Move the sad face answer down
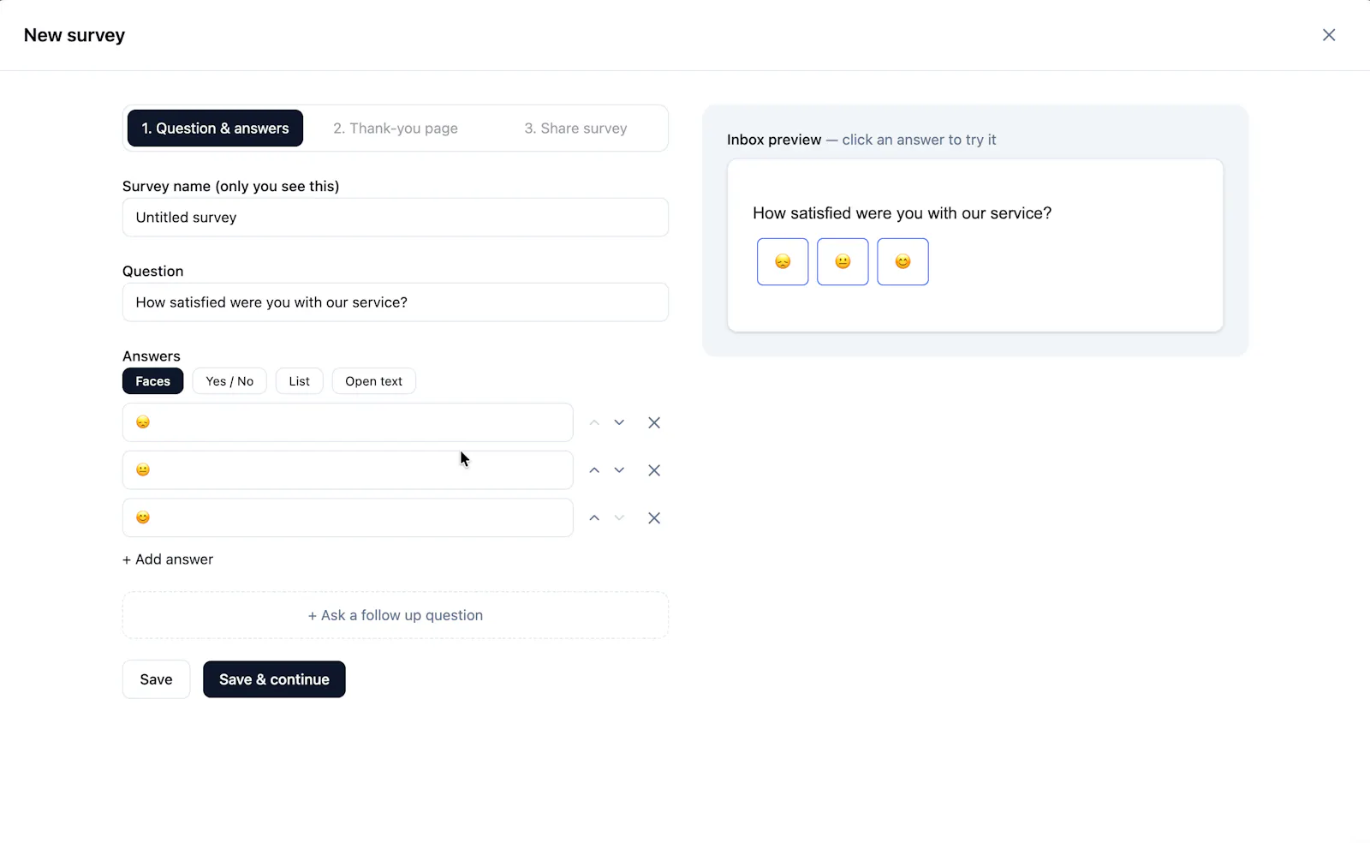This screenshot has width=1370, height=843. coord(619,422)
